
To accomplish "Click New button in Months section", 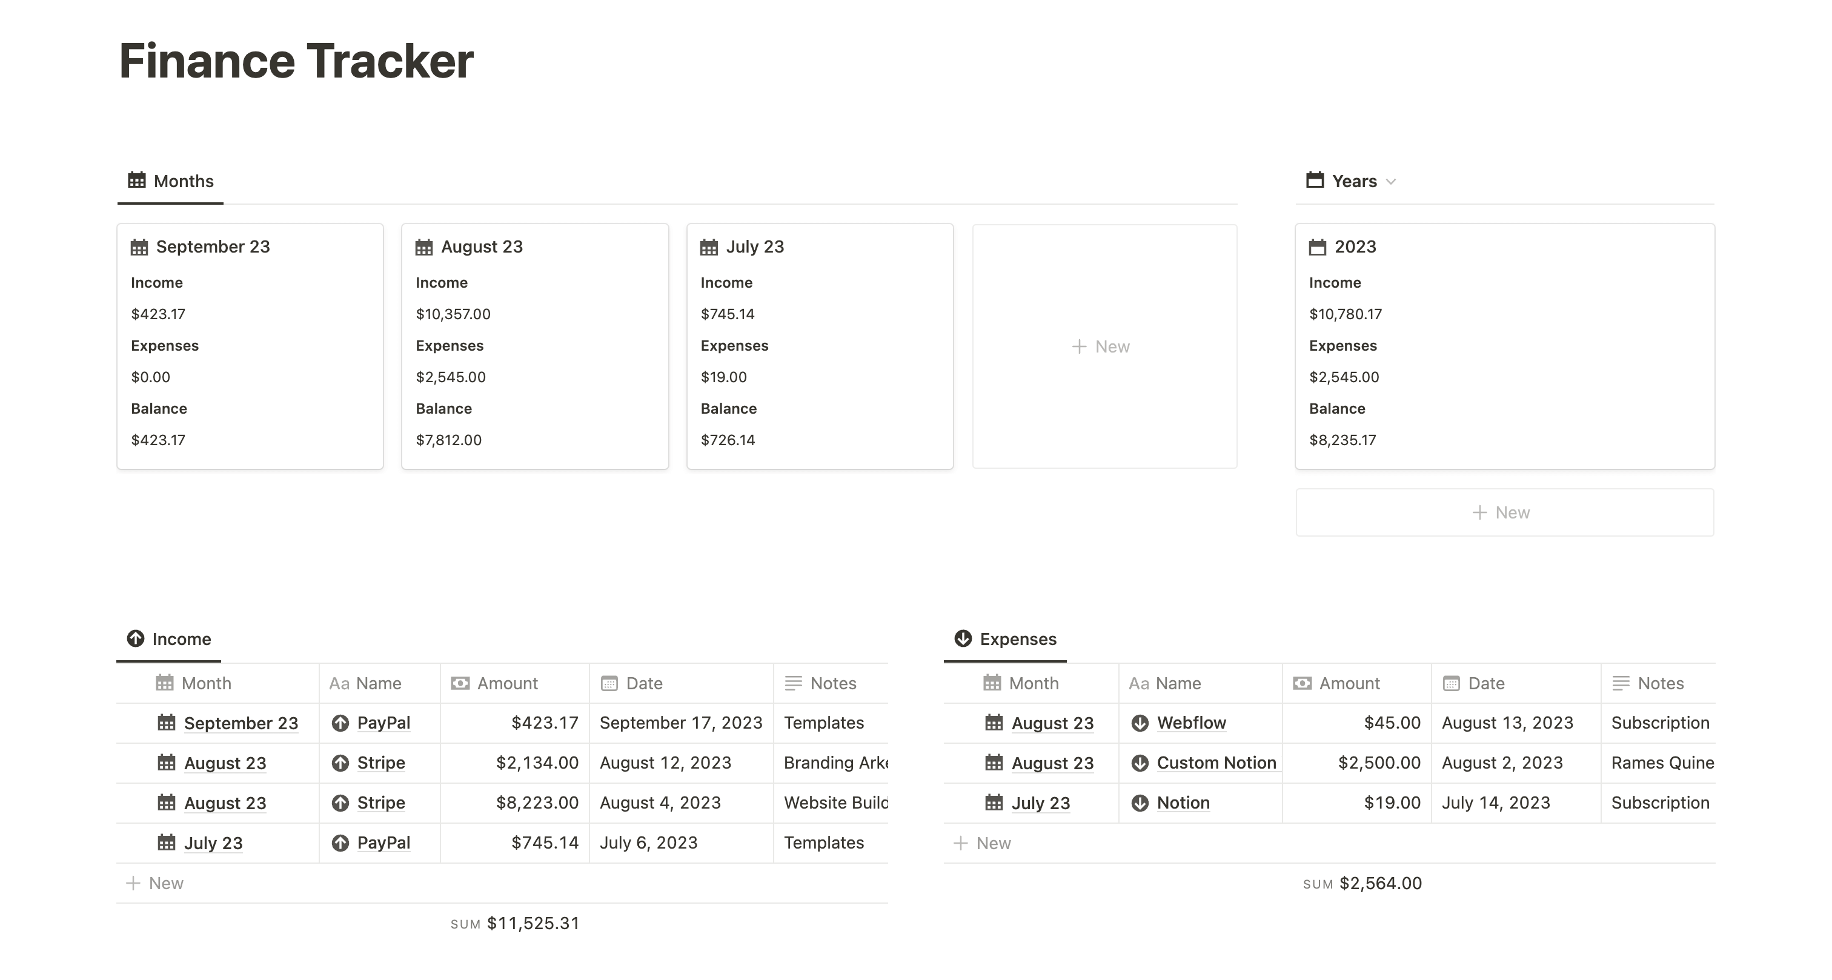I will click(x=1099, y=345).
